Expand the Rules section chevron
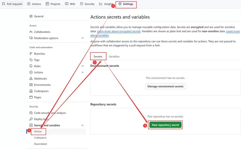The image size is (241, 149). tap(82, 66)
